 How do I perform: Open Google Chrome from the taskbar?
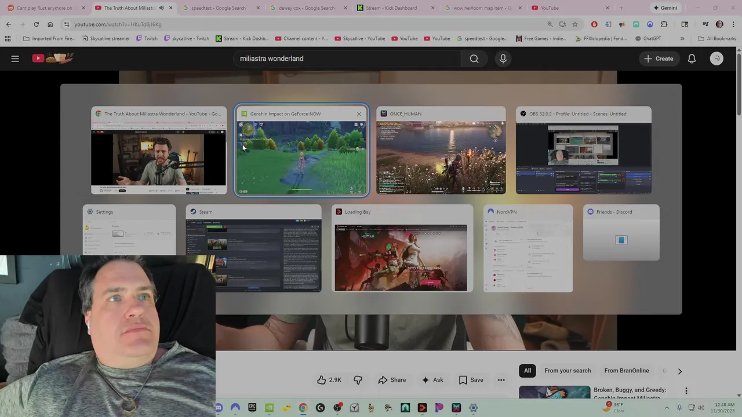point(303,408)
